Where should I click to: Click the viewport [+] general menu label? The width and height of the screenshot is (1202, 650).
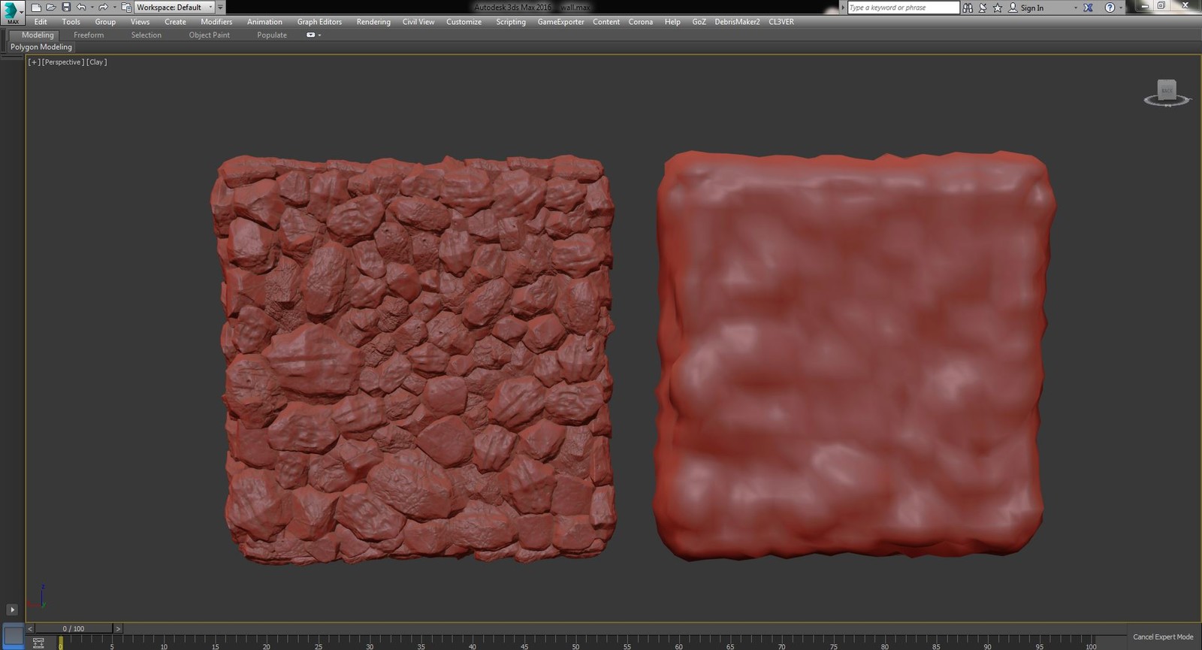pos(34,62)
